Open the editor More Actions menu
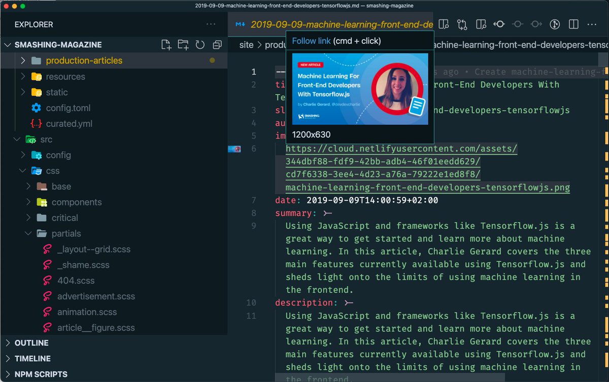Viewport: 609px width, 382px height. click(x=592, y=24)
